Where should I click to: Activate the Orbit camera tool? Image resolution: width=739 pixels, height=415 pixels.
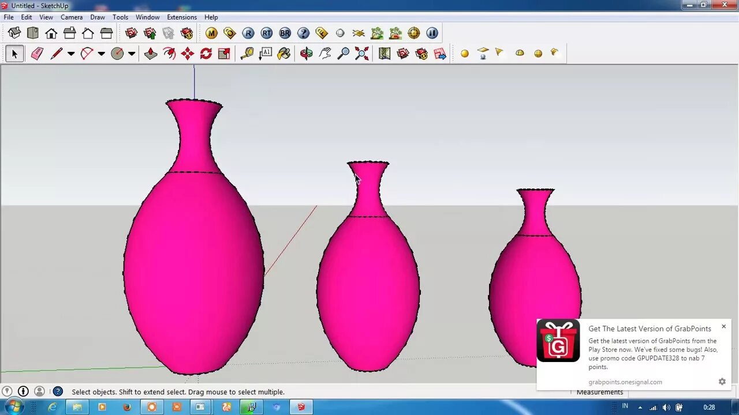point(307,54)
